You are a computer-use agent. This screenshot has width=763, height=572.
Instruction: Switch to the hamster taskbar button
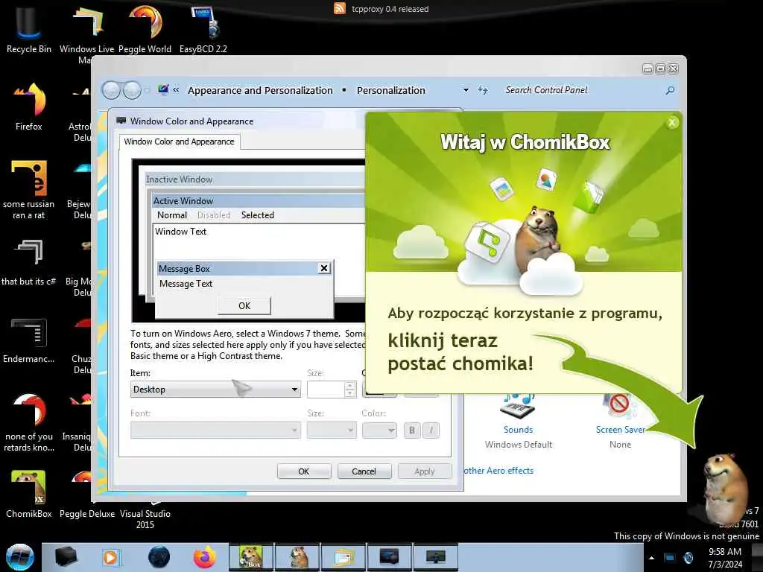(x=298, y=557)
